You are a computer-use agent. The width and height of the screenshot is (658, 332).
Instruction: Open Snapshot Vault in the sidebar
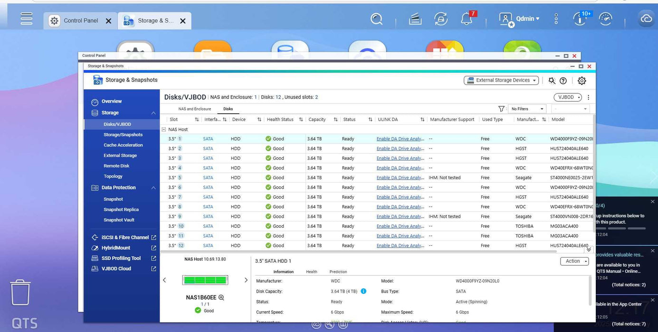tap(119, 220)
